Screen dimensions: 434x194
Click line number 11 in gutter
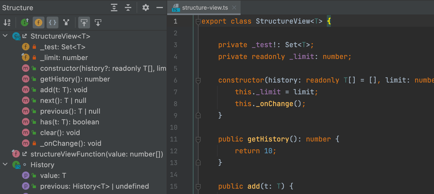click(174, 139)
